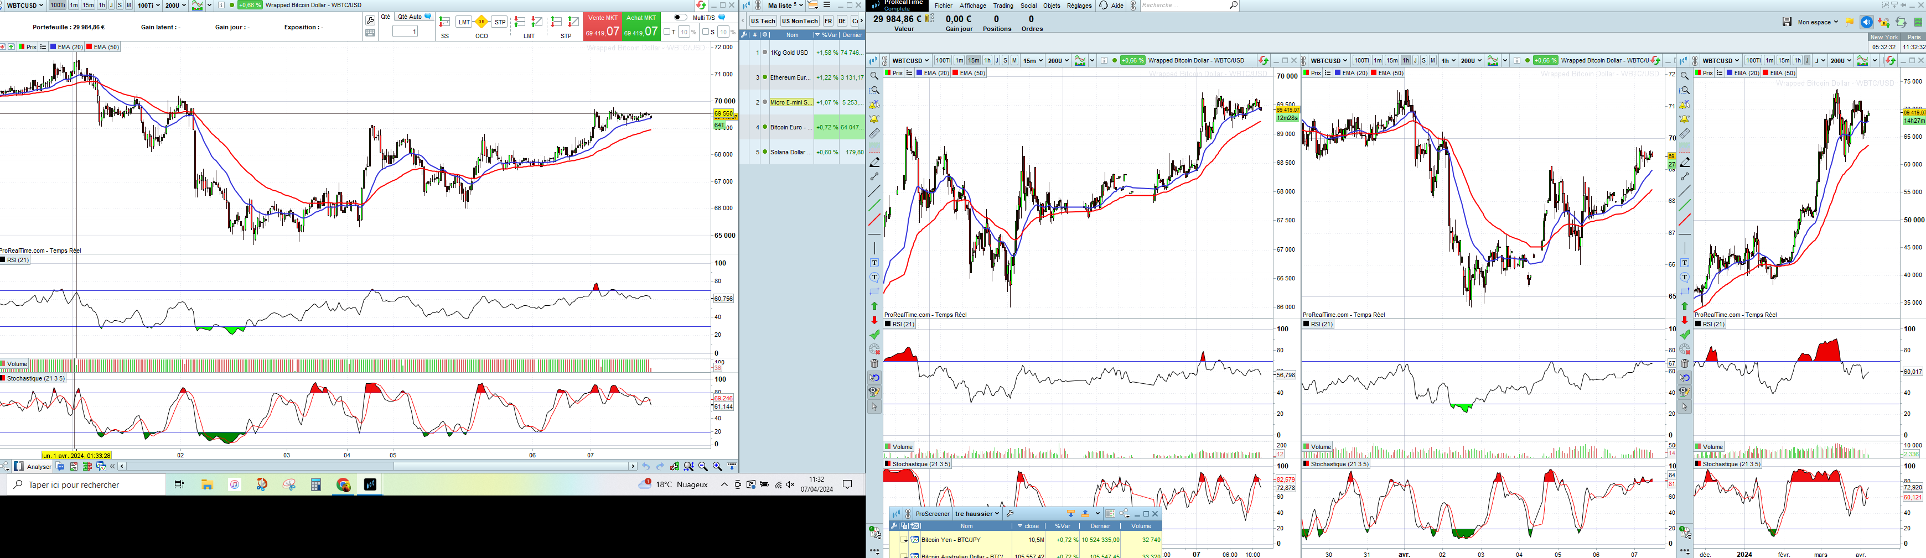Click the horizontal scrollbar under left chart
The image size is (1926, 558).
[x=377, y=466]
